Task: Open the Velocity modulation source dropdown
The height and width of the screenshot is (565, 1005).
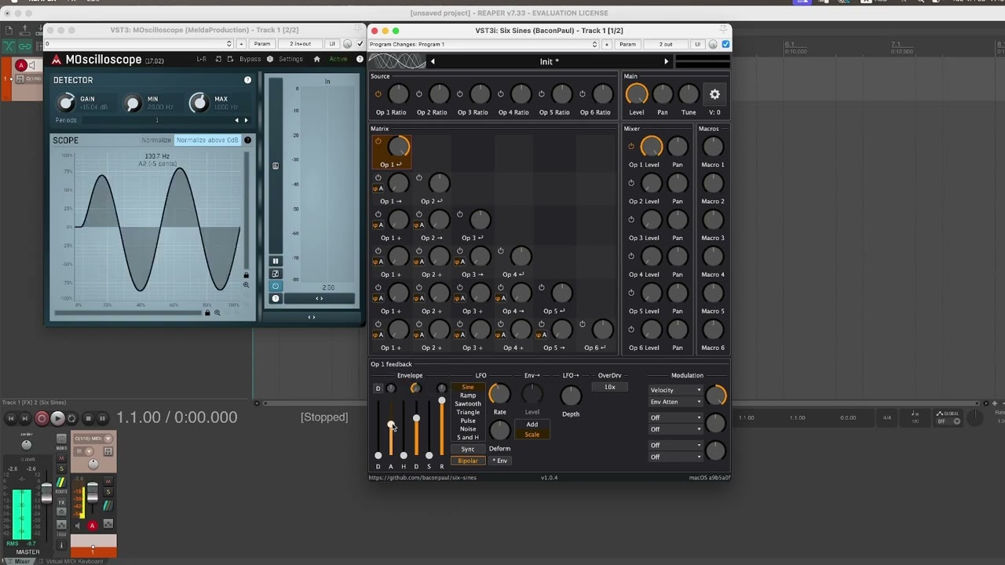Action: [675, 390]
